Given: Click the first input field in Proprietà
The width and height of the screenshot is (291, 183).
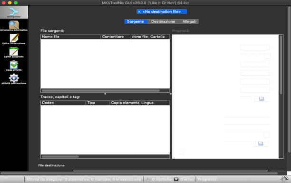Looking at the screenshot, I should (x=255, y=48).
